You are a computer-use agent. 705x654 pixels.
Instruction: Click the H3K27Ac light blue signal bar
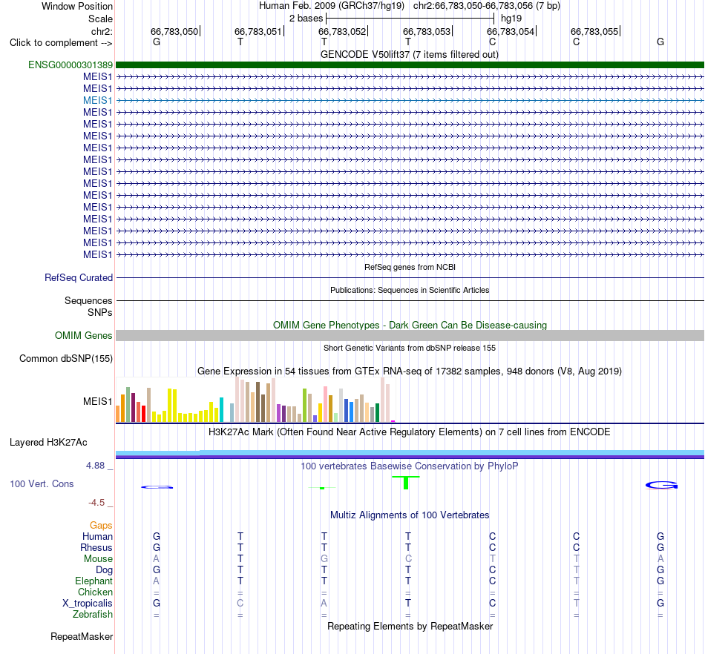point(410,453)
